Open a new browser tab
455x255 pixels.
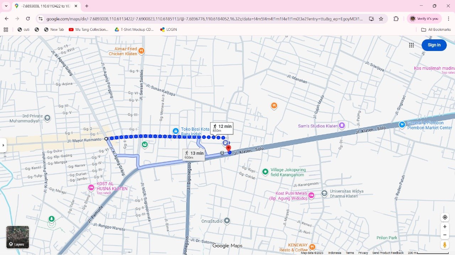(87, 6)
